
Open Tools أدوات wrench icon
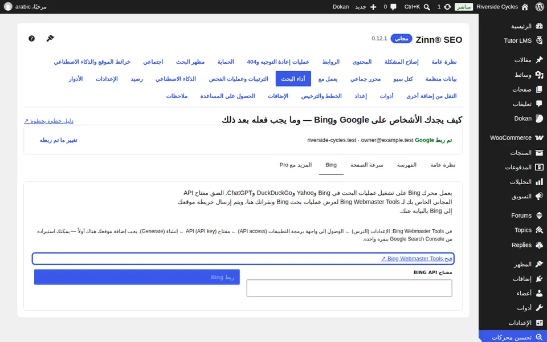(540, 308)
